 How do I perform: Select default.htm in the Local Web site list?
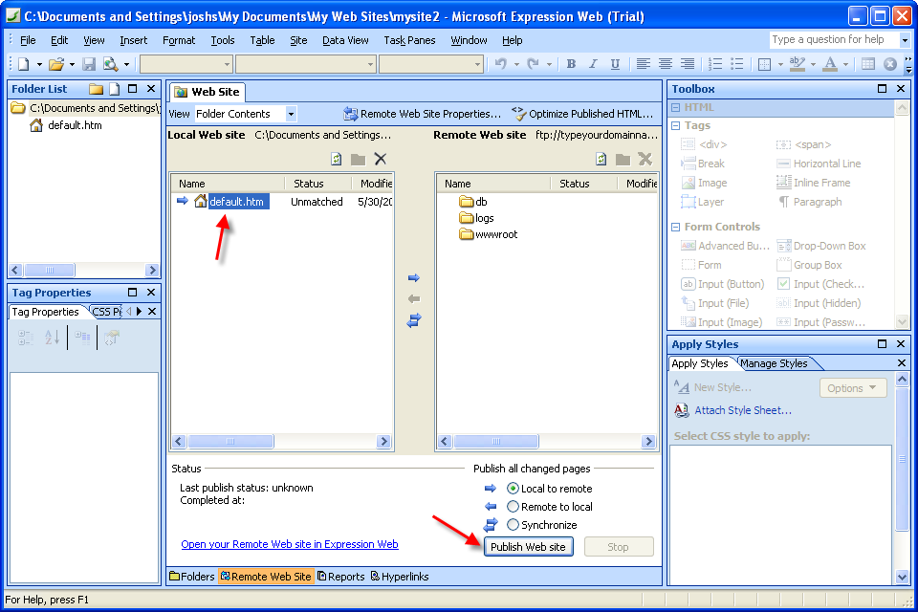coord(238,202)
